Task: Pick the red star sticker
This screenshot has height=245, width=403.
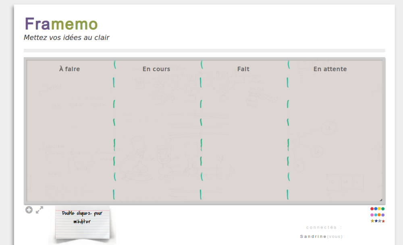Action: pos(383,221)
